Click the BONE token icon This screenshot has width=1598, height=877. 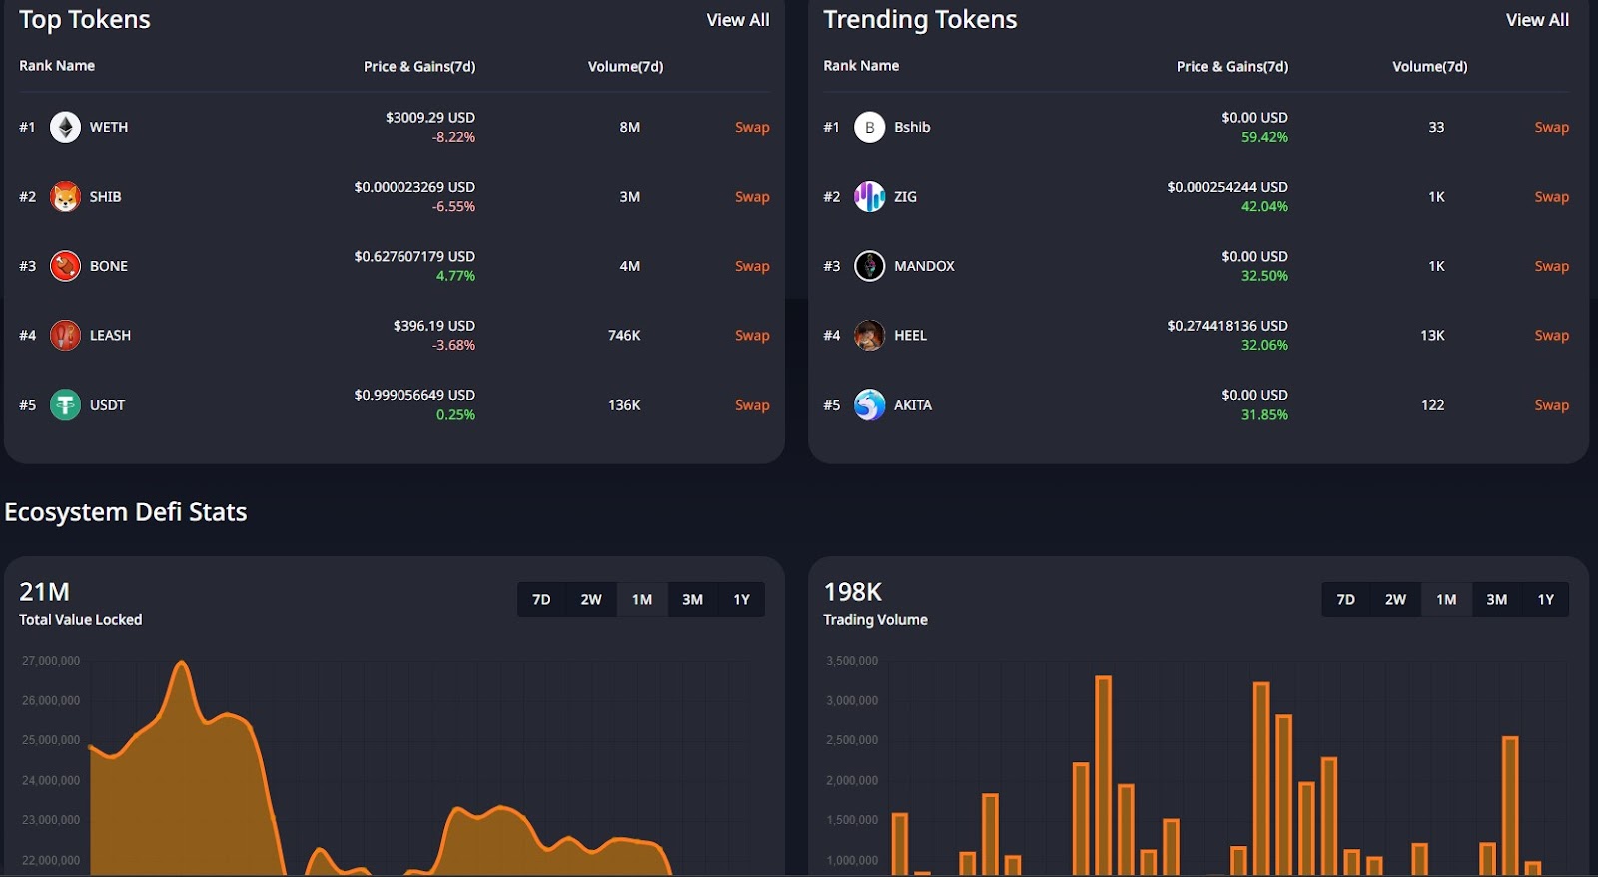[x=65, y=266]
